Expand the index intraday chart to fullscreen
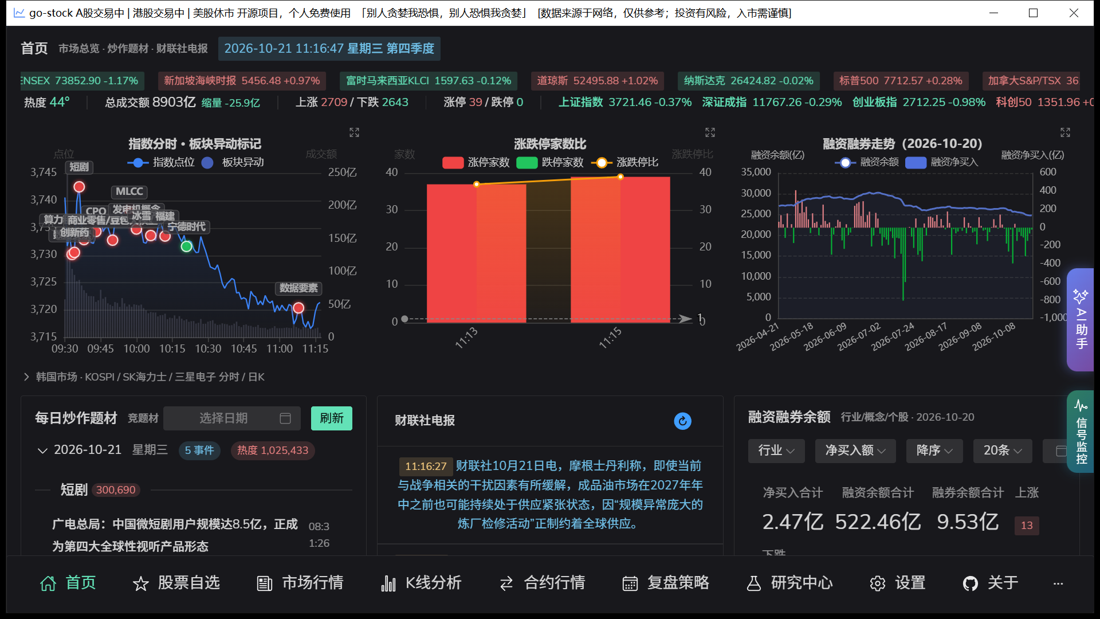The width and height of the screenshot is (1100, 619). 355,132
